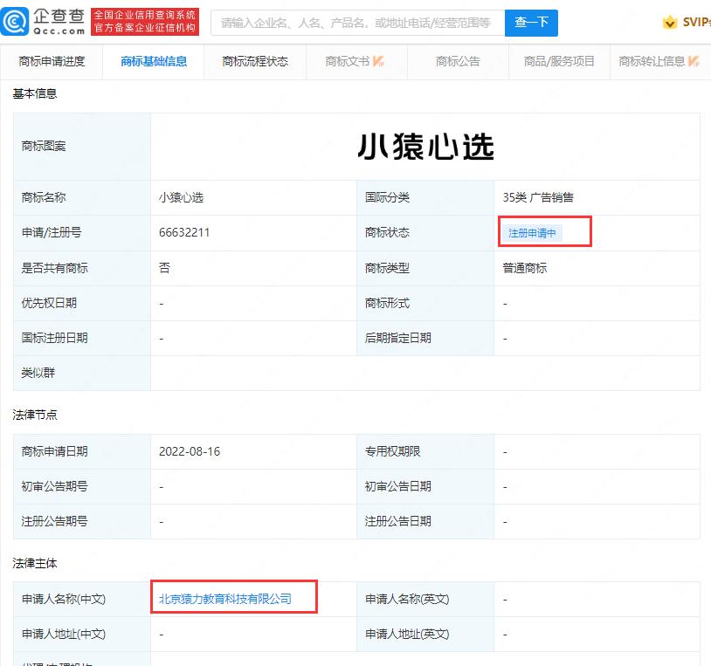Click the 申请人地址(中文) label
This screenshot has width=711, height=666.
point(64,634)
